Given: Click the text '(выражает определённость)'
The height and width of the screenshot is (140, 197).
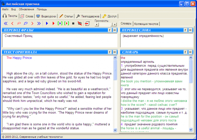Looking at the screenshot, I should (x=143, y=36).
